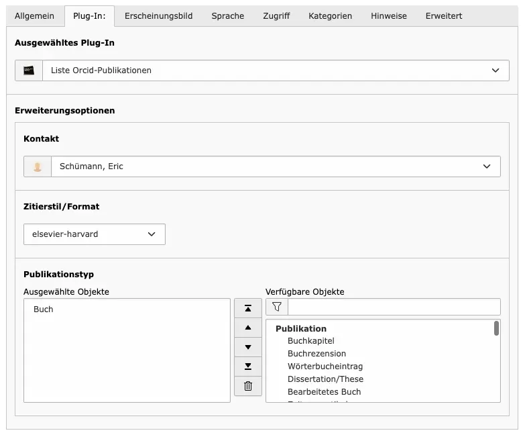The width and height of the screenshot is (525, 437).
Task: Move selected item up one position
Action: coord(248,328)
